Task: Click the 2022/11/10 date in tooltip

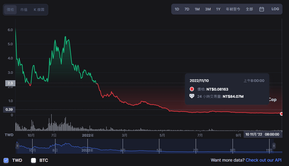Action: point(199,81)
